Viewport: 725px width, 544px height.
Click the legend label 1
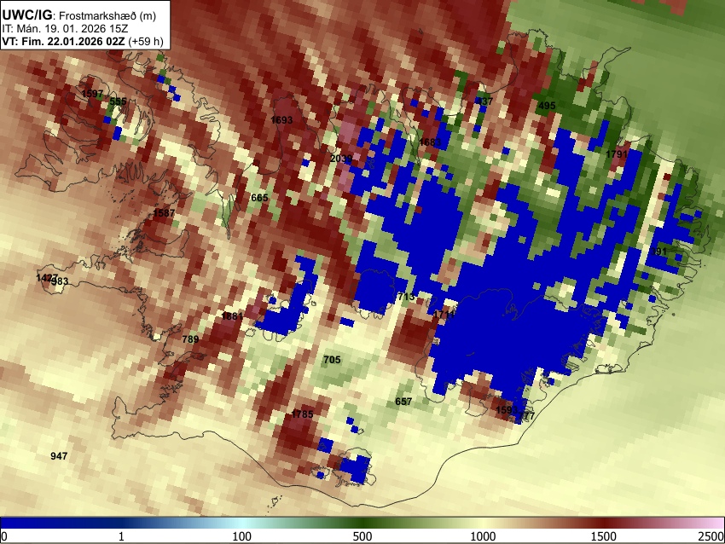click(x=121, y=536)
